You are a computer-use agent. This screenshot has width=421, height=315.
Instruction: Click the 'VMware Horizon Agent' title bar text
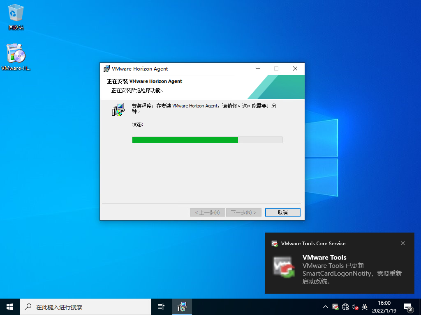[140, 69]
